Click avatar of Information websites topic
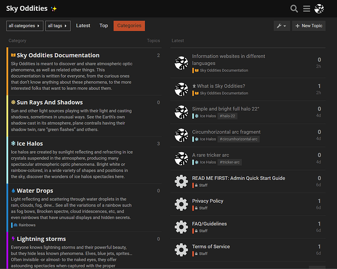Image resolution: width=337 pixels, height=269 pixels. [181, 63]
